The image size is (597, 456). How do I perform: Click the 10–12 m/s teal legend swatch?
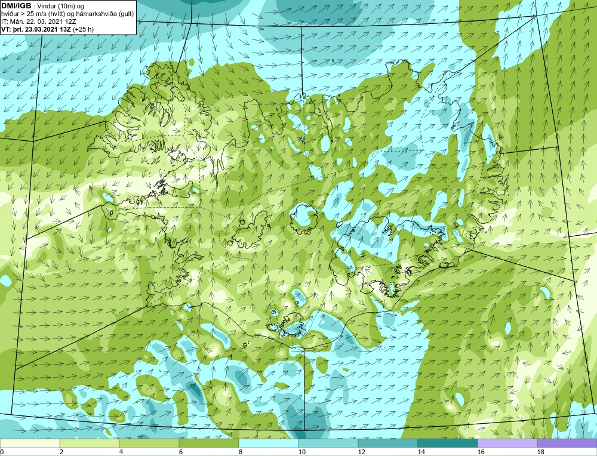click(x=328, y=443)
